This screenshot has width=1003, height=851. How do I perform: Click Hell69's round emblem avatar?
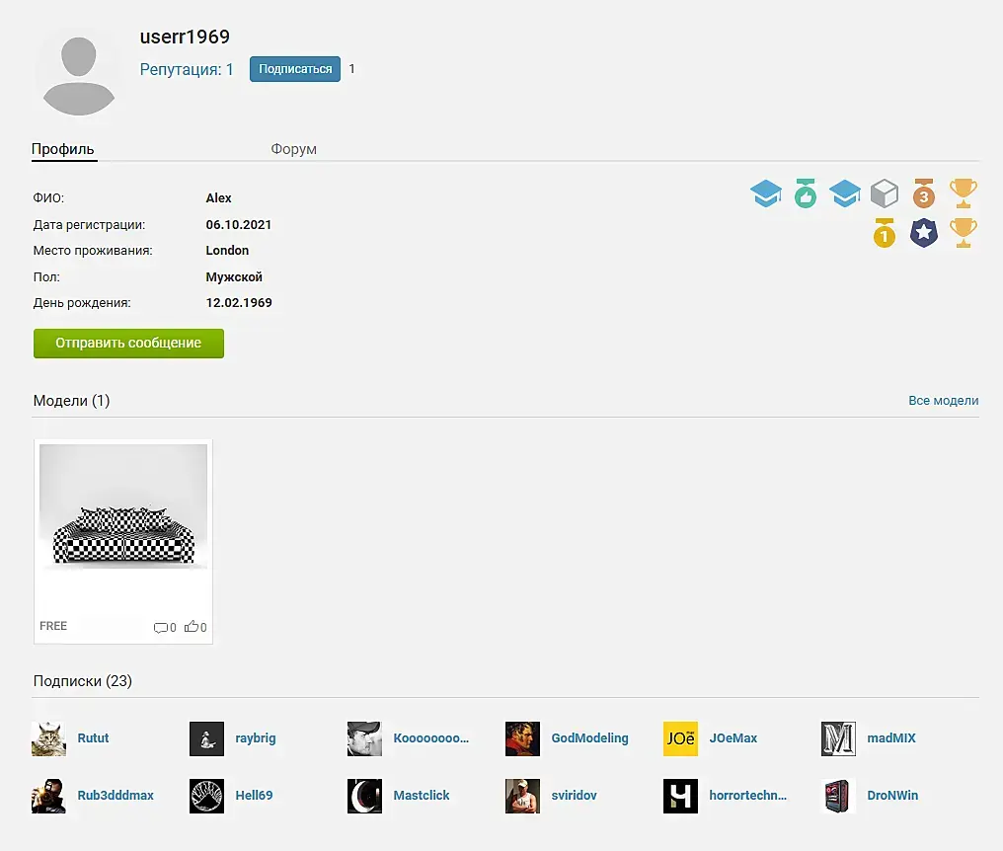click(x=206, y=796)
